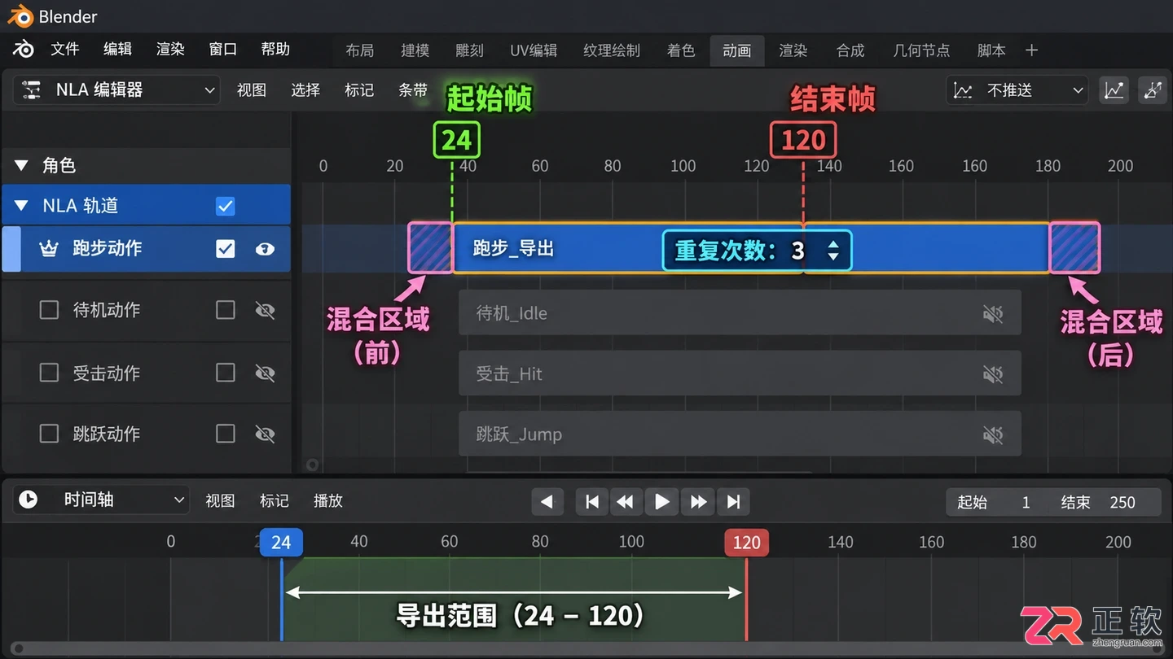
Task: Unmute the 待机_Idle strip speaker icon
Action: [x=992, y=313]
